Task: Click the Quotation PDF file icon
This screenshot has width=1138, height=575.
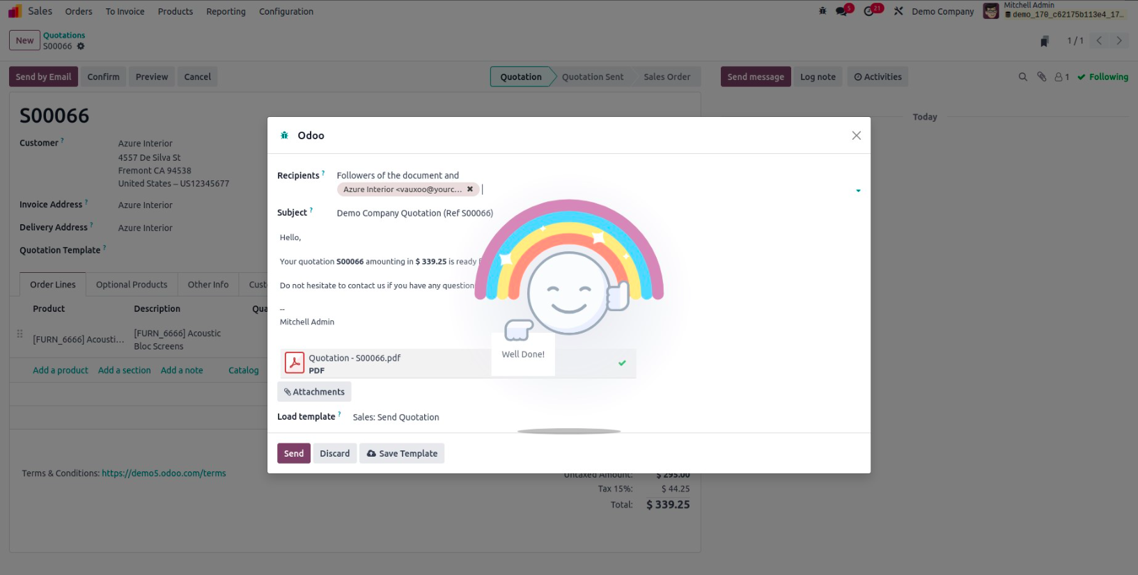Action: tap(295, 363)
